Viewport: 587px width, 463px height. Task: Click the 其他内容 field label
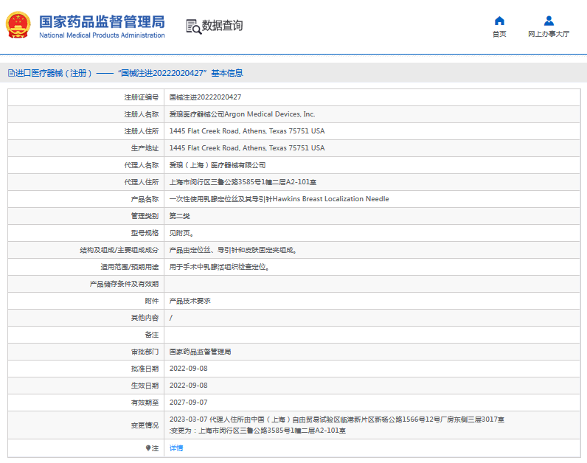point(145,318)
